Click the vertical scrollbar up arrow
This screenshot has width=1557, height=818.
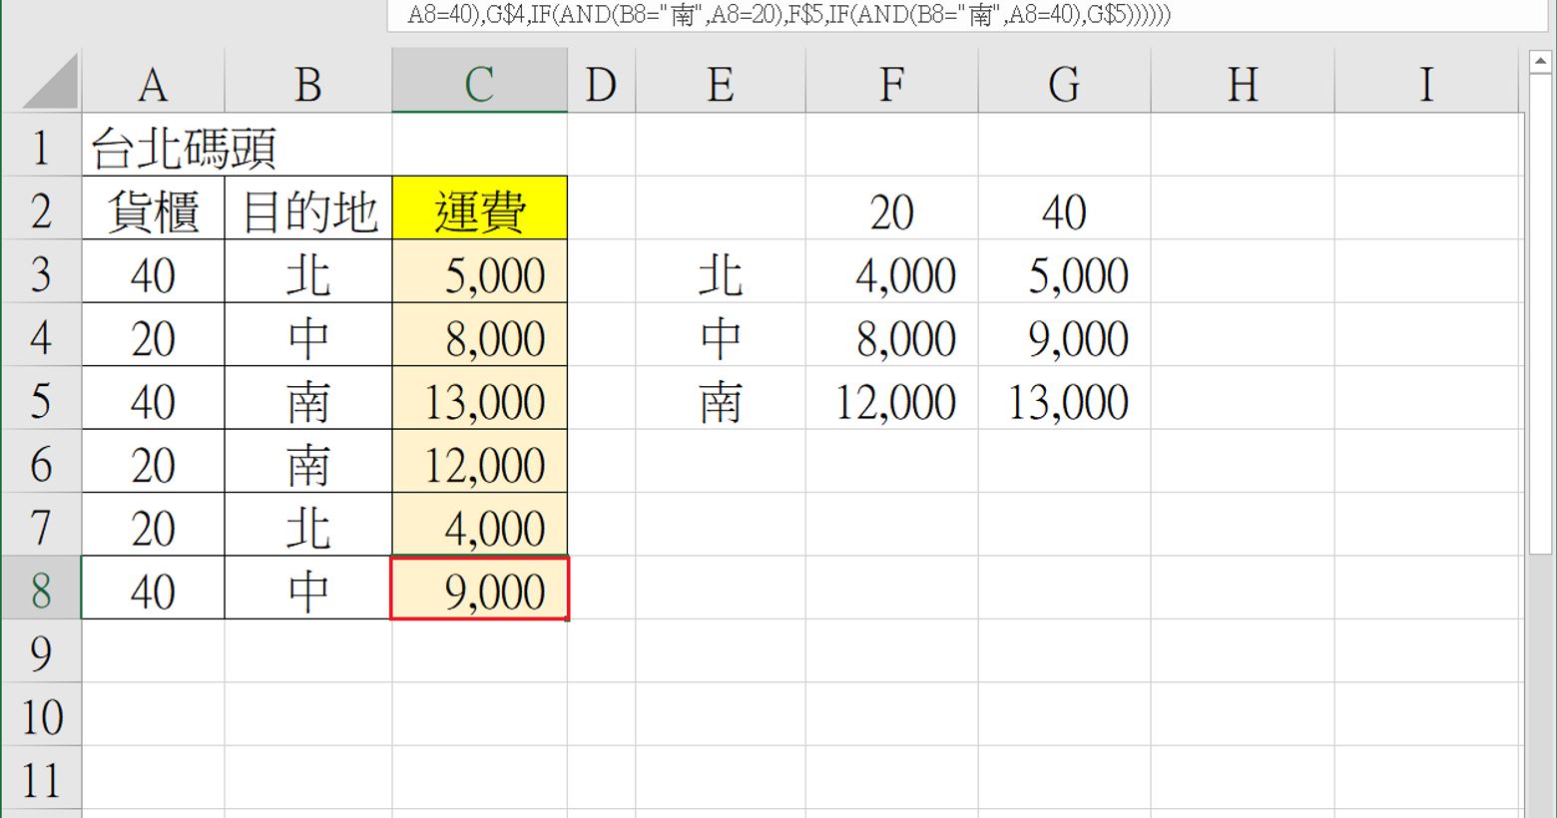(1538, 63)
